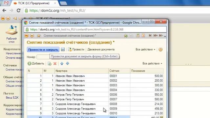This screenshot has width=210, height=118.
Task: Open Движения документа
Action: 101,49
